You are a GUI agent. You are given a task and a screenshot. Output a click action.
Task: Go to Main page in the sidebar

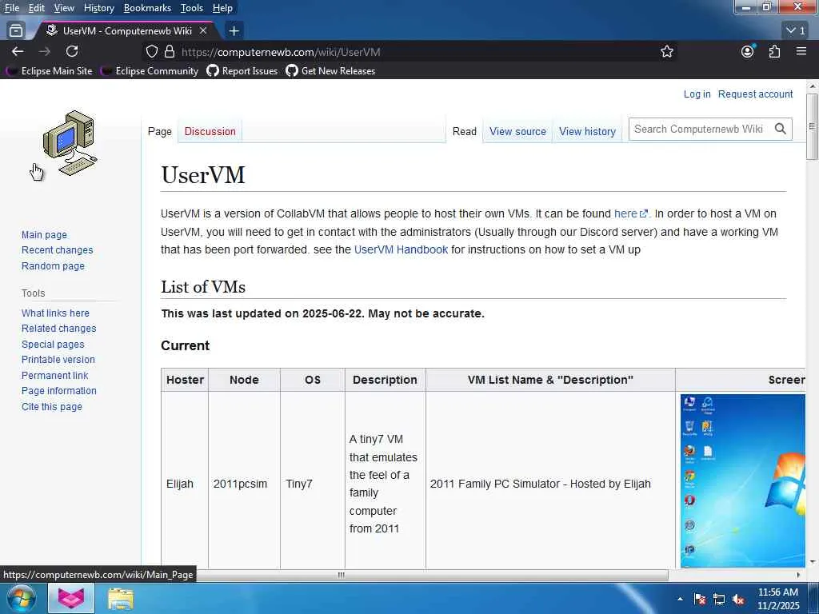tap(44, 235)
